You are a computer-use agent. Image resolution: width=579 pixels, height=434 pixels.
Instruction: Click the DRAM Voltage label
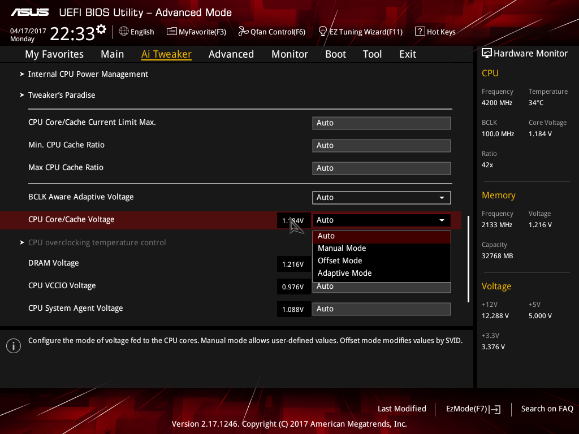(x=54, y=263)
